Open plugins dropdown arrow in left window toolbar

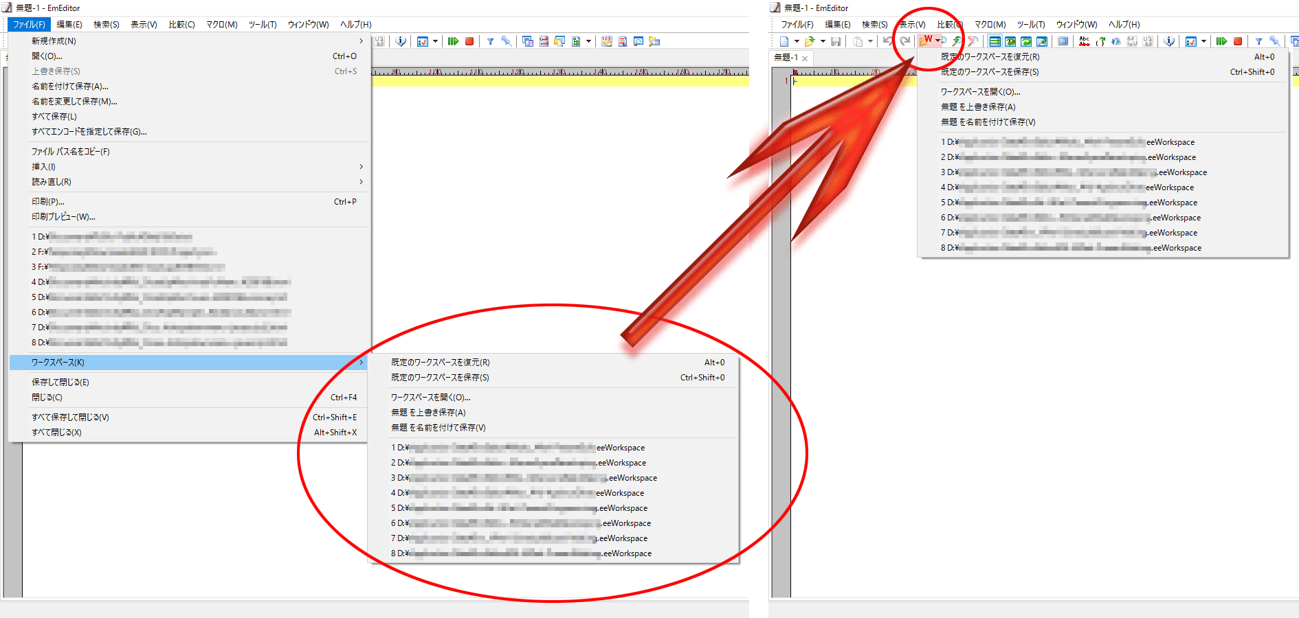tap(435, 41)
